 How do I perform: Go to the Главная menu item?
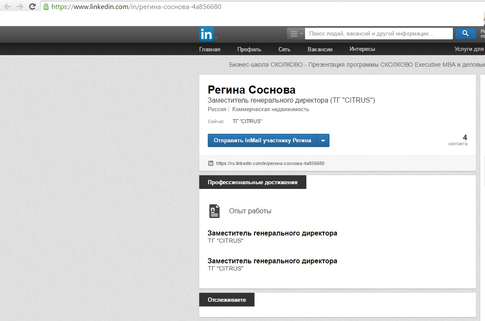[x=210, y=49]
